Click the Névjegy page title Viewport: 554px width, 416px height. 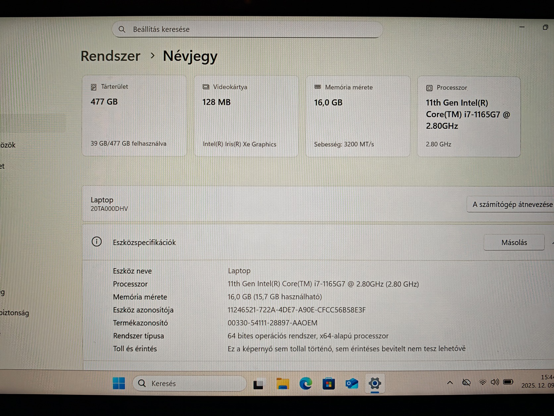pos(190,56)
